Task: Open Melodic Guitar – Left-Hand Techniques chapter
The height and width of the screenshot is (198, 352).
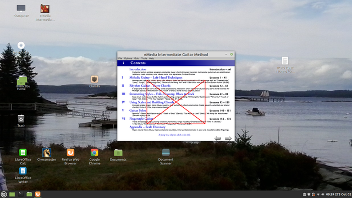Action: tap(156, 78)
